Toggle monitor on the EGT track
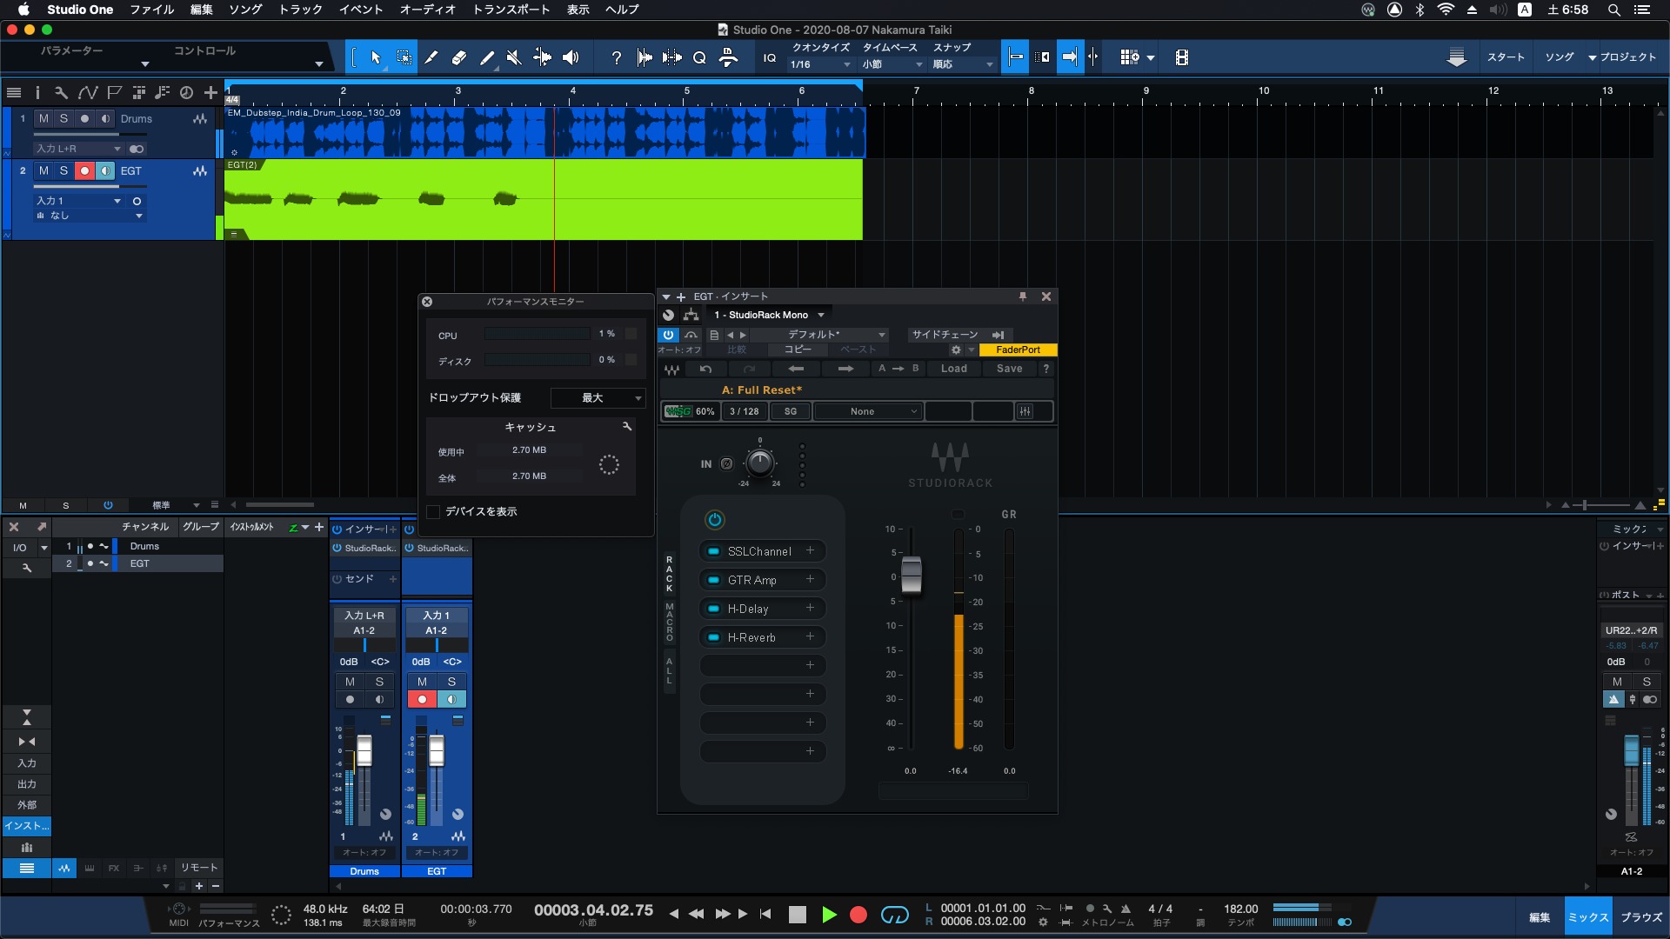 [x=105, y=171]
